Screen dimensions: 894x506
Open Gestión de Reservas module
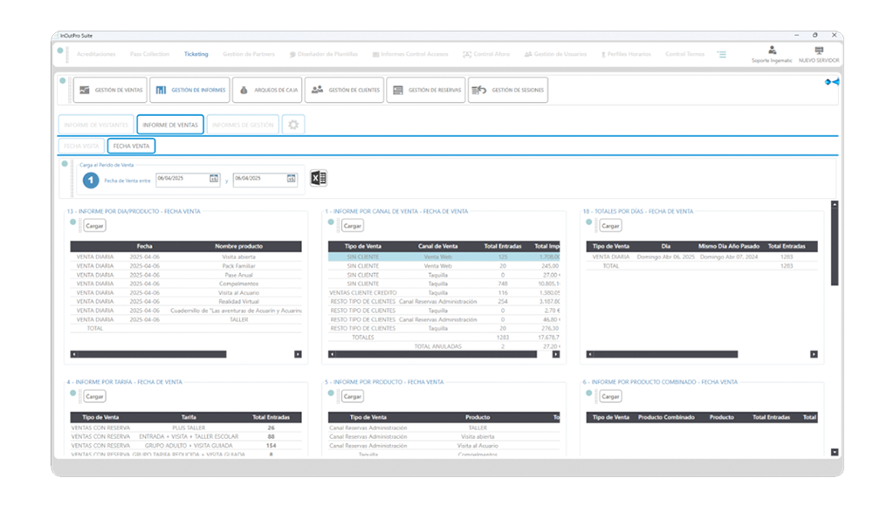(426, 90)
